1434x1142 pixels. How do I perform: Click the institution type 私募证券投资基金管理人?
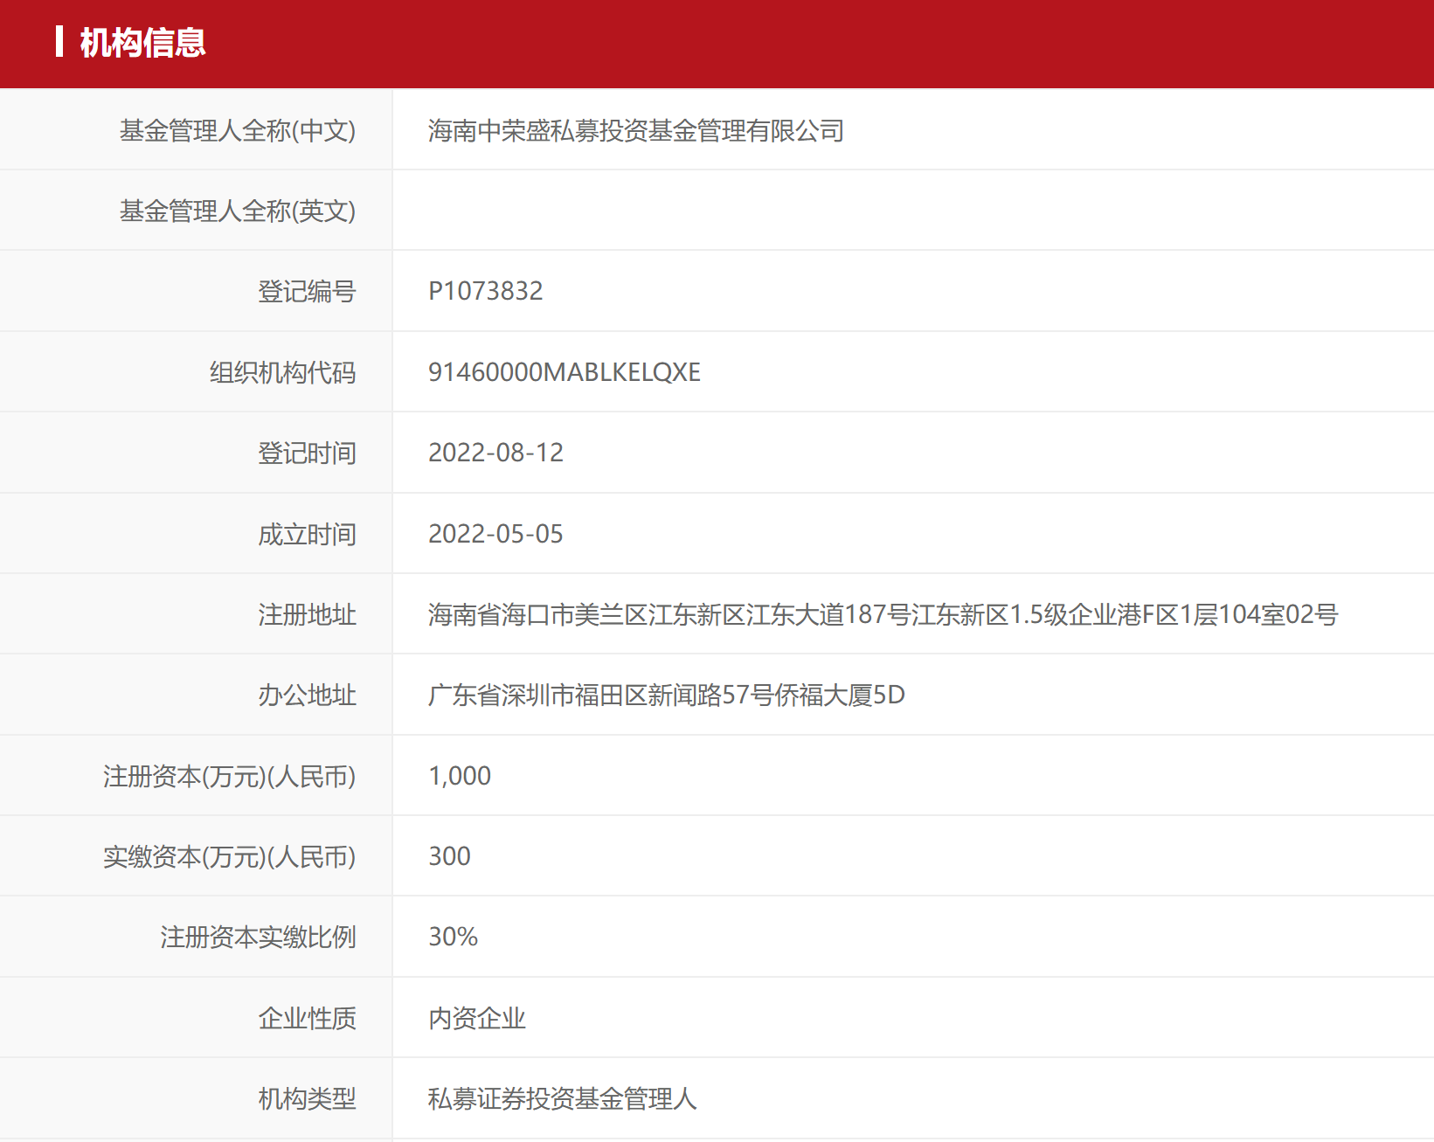(x=562, y=1098)
